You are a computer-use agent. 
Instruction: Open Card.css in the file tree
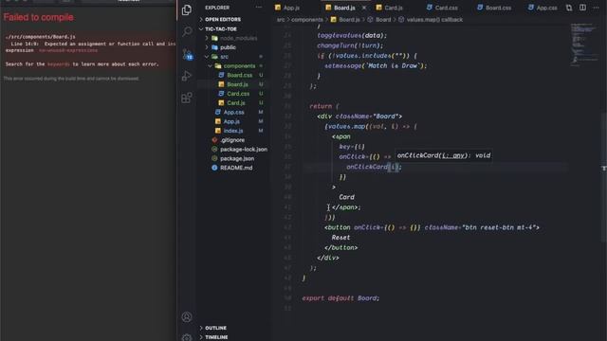tap(238, 94)
